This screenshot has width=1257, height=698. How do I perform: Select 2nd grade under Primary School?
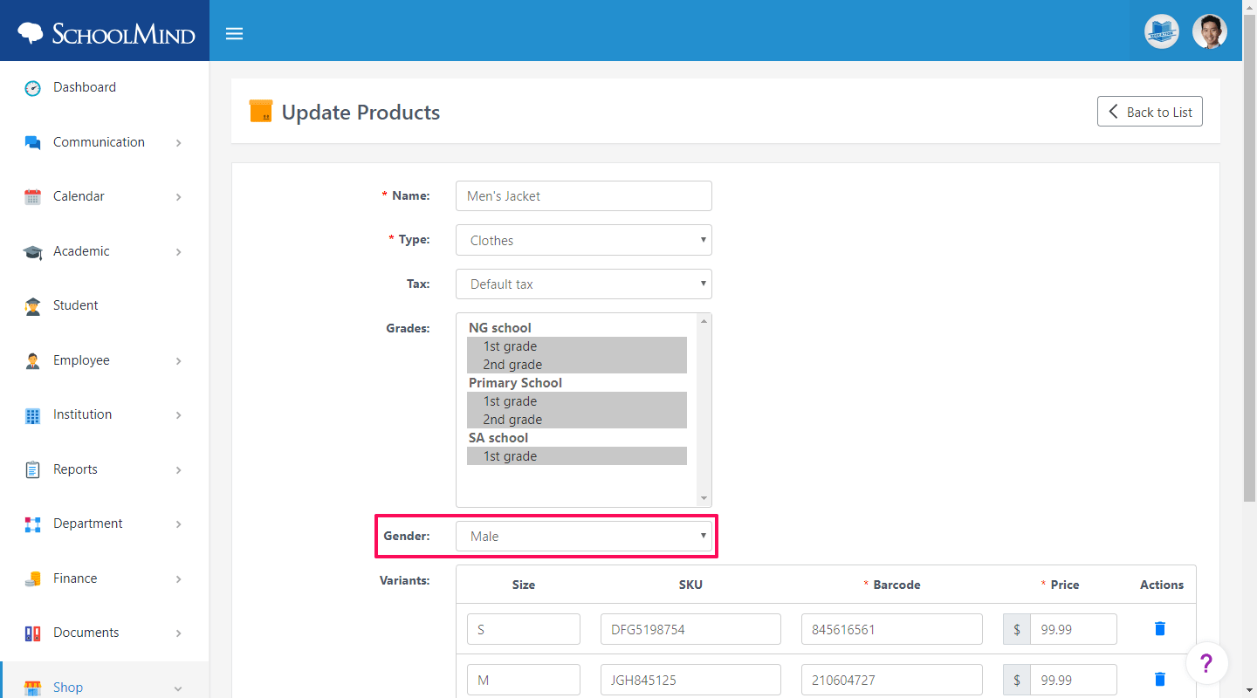[577, 420]
